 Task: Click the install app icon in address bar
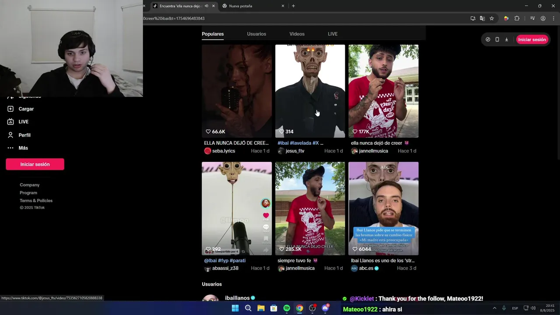[473, 18]
